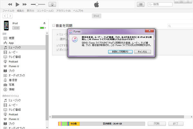Click the search field in music sync pane
This screenshot has width=193, height=129.
[x=180, y=26]
